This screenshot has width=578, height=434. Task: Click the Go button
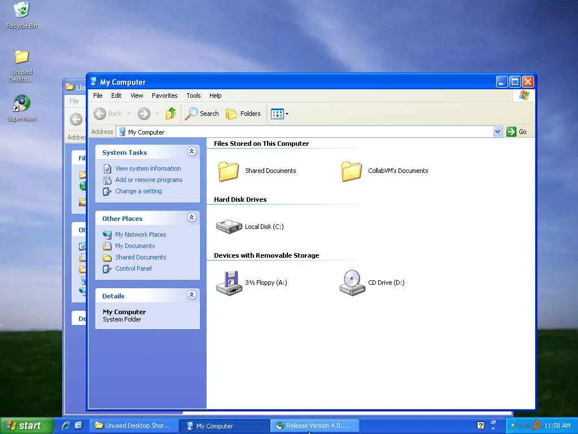coord(516,132)
